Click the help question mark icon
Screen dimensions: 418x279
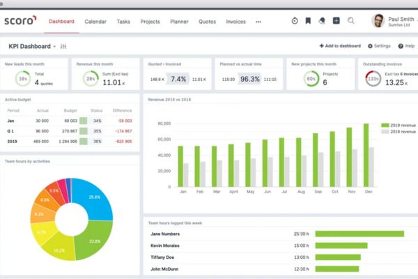(x=401, y=46)
